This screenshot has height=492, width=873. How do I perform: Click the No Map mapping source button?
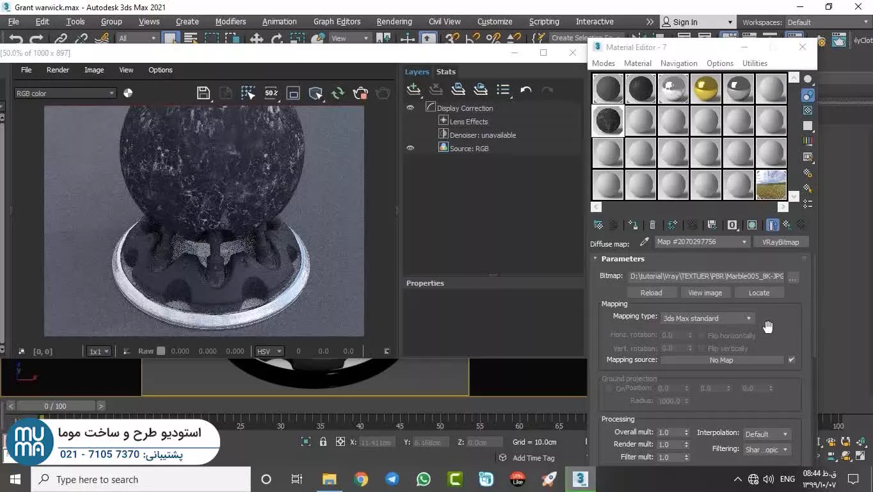[x=721, y=360]
